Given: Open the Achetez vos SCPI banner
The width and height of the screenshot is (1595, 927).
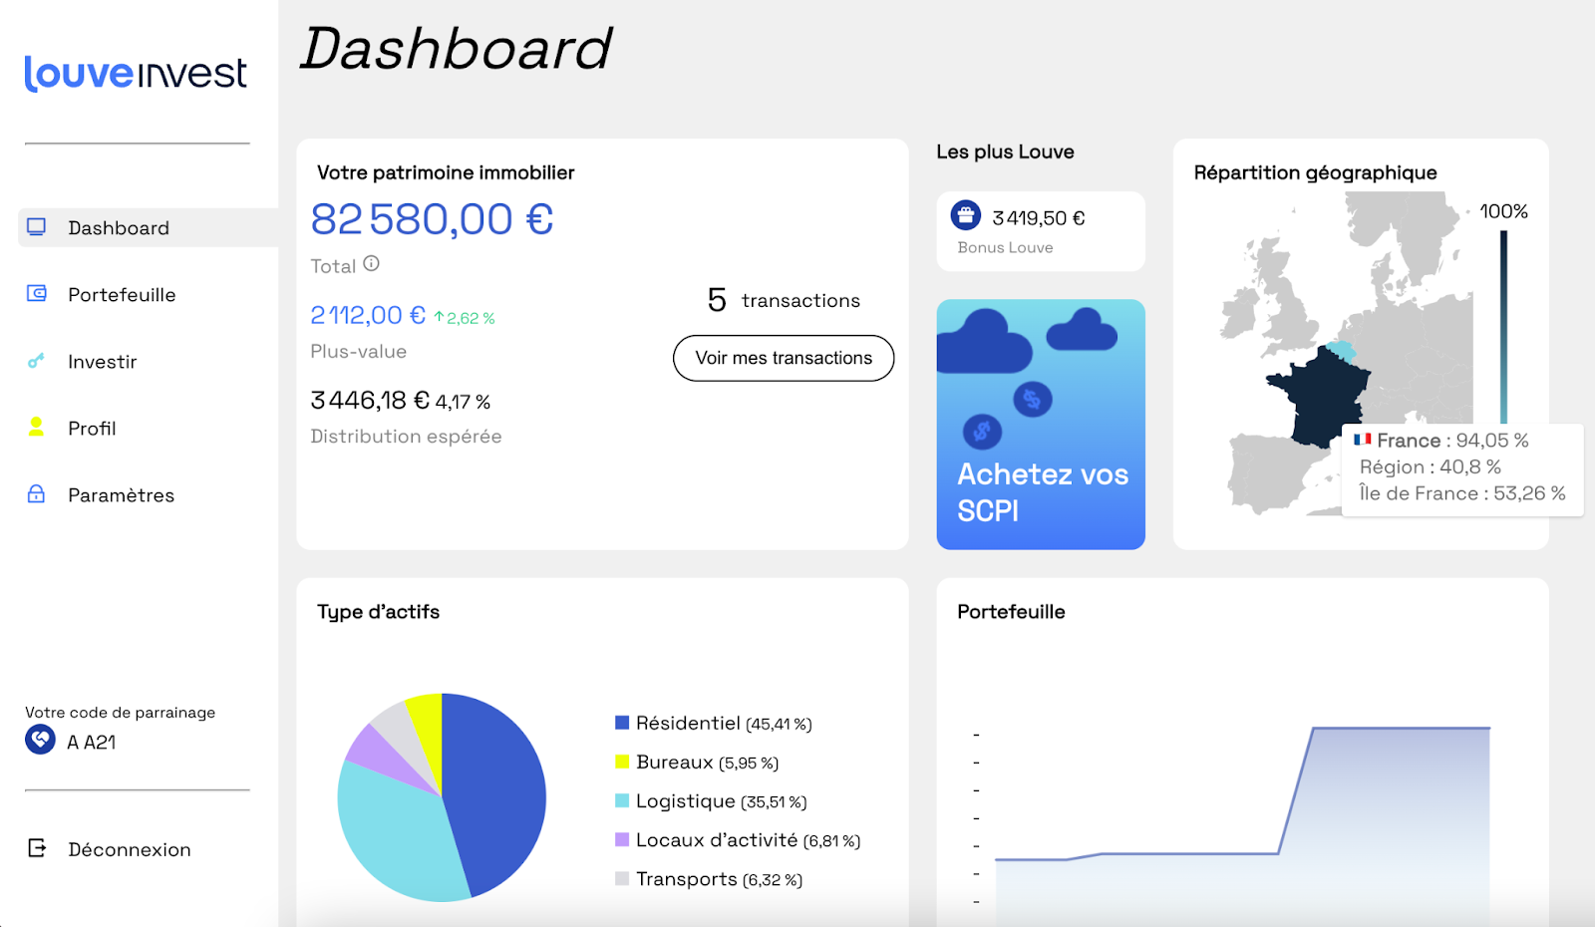Looking at the screenshot, I should pyautogui.click(x=1041, y=425).
